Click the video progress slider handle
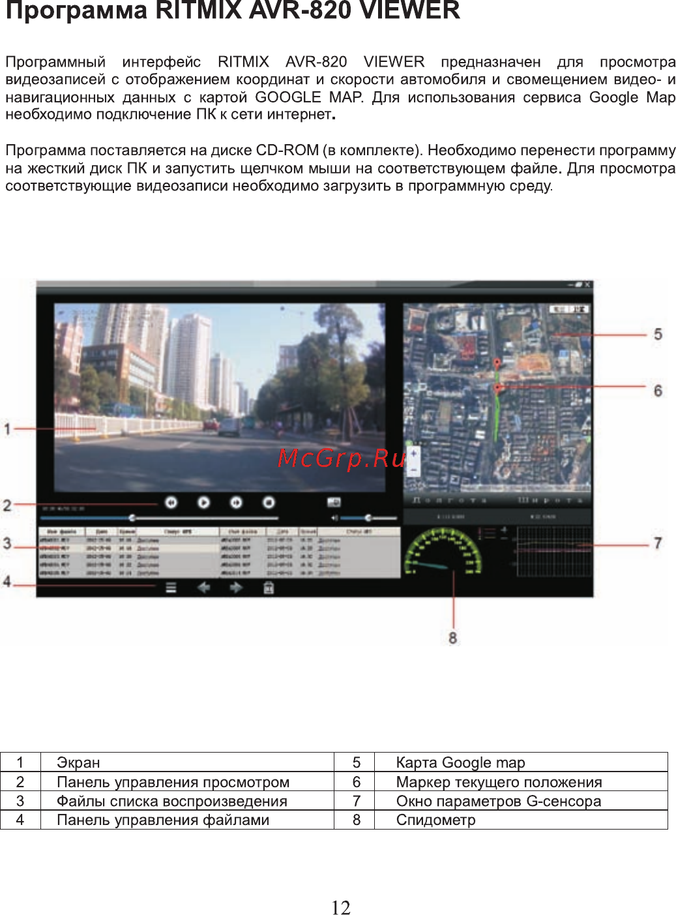 [132, 518]
